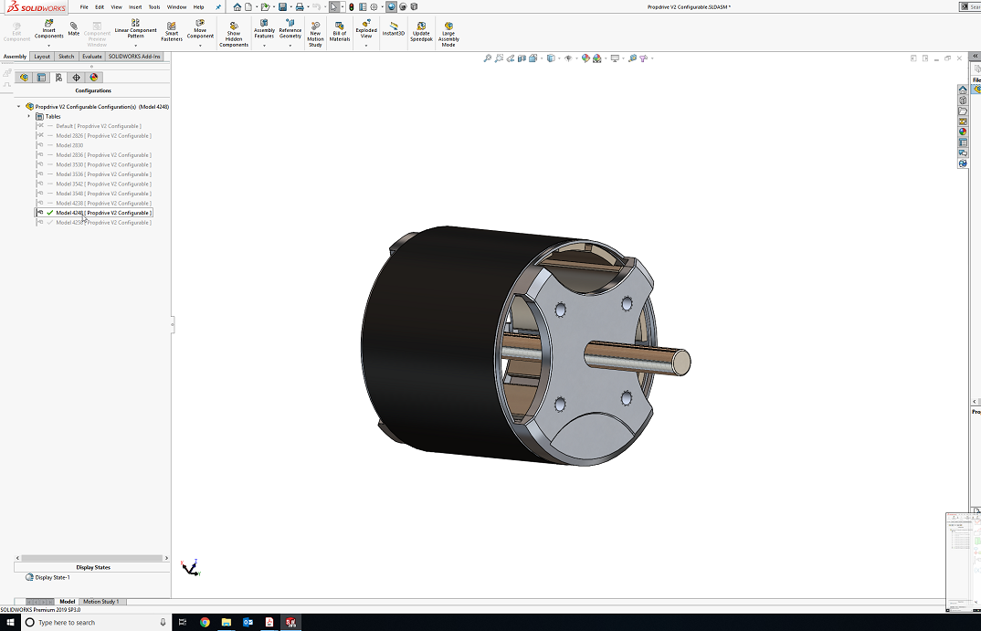Viewport: 981px width, 631px height.
Task: Toggle the Select arrow tool
Action: point(334,7)
